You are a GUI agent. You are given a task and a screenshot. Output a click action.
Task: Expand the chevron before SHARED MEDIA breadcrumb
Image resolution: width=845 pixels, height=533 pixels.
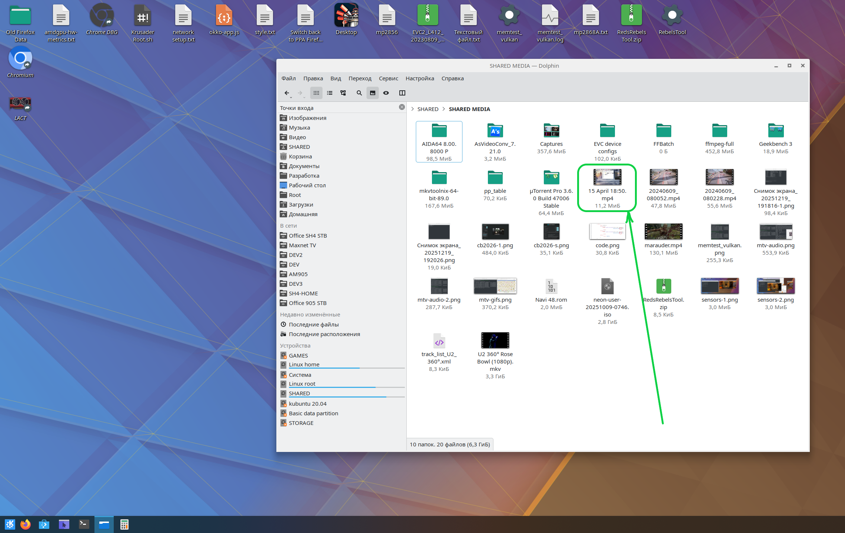[x=443, y=109]
